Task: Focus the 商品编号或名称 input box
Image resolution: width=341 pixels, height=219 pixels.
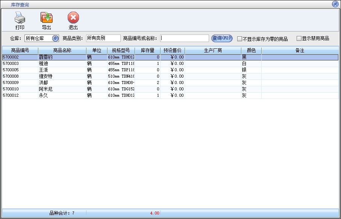Action: click(184, 38)
